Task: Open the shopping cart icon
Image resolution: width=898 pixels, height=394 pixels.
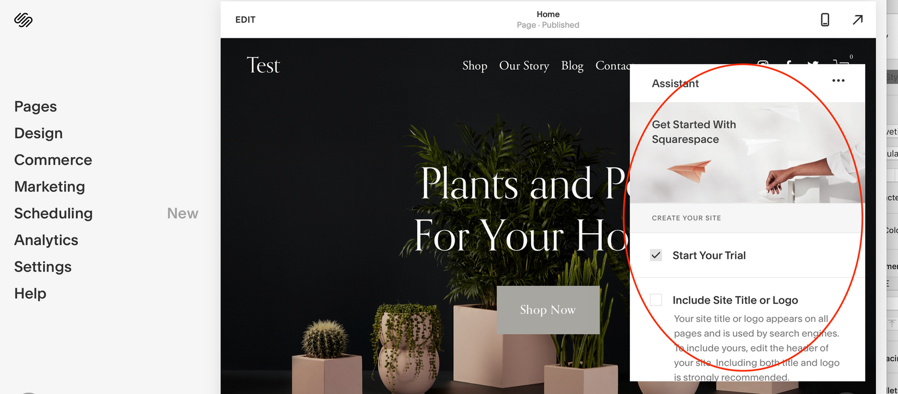Action: coord(841,63)
